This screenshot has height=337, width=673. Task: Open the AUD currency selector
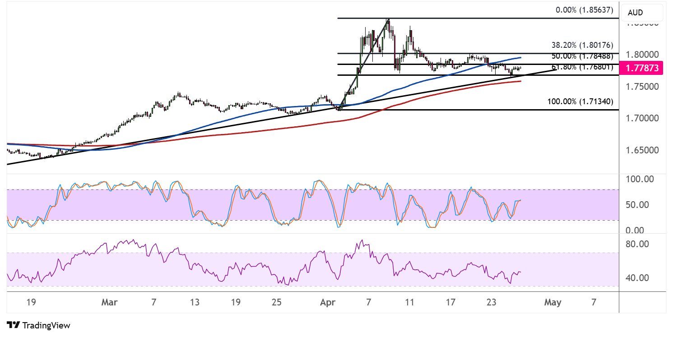point(643,13)
